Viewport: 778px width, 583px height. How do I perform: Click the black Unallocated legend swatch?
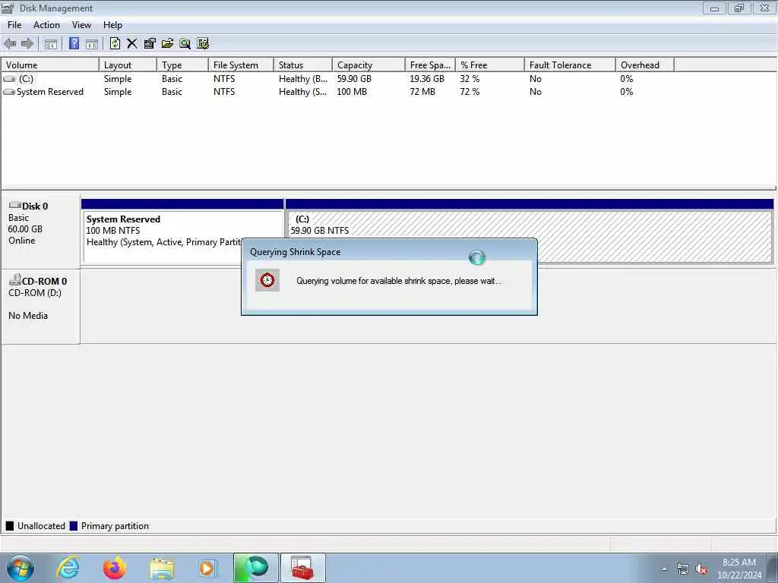[9, 526]
